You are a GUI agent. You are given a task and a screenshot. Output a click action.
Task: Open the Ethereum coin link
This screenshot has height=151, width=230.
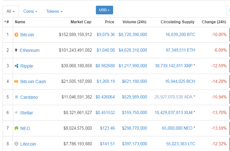[30, 50]
